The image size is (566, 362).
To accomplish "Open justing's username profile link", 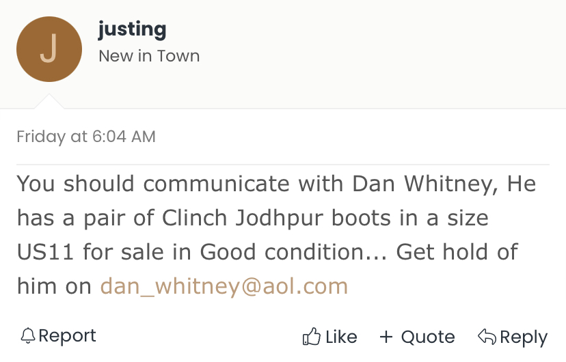I will point(132,29).
